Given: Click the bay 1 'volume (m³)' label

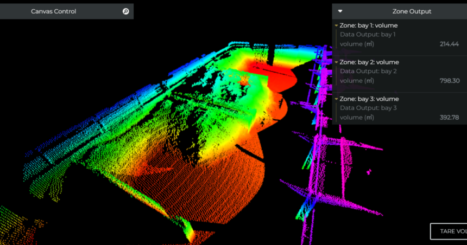Looking at the screenshot, I should 357,44.
